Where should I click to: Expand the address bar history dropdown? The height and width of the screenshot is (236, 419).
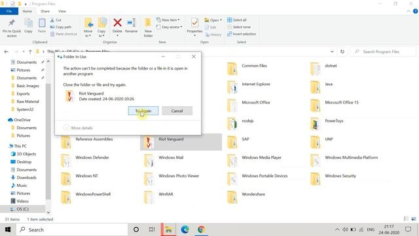[x=332, y=52]
